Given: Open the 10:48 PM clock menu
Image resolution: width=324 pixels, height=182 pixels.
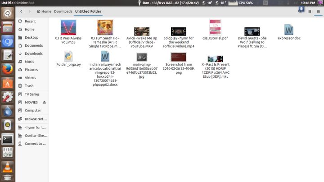Looking at the screenshot, I should pos(308,3).
